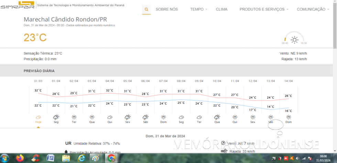Image resolution: width=337 pixels, height=163 pixels.
Task: Click the SIMEPAR logo
Action: (17, 6)
